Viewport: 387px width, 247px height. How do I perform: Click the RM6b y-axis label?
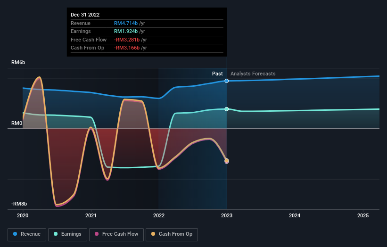(x=18, y=62)
